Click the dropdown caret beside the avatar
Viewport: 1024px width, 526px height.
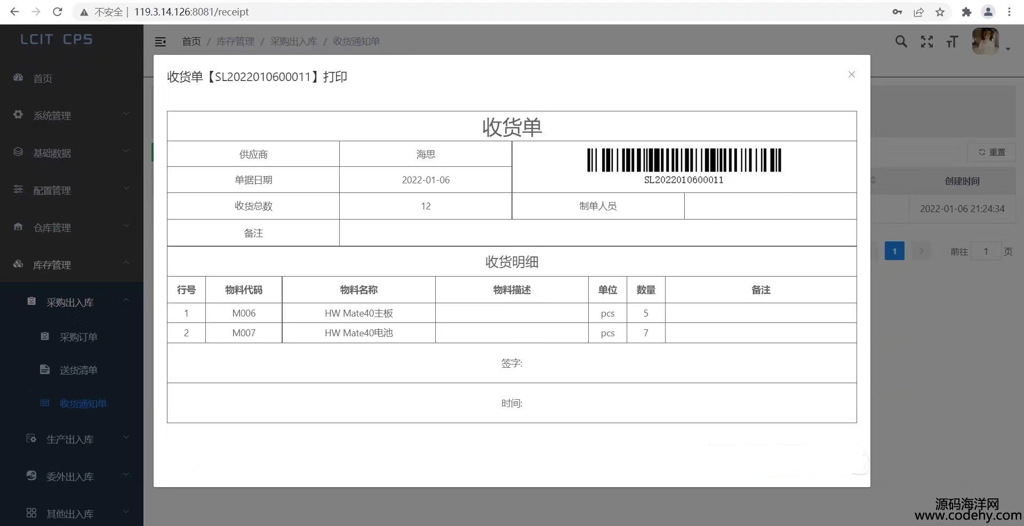tap(1008, 49)
